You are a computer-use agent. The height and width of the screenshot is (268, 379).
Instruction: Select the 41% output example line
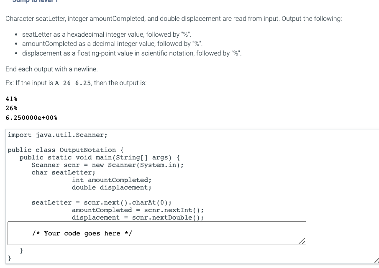(x=10, y=99)
